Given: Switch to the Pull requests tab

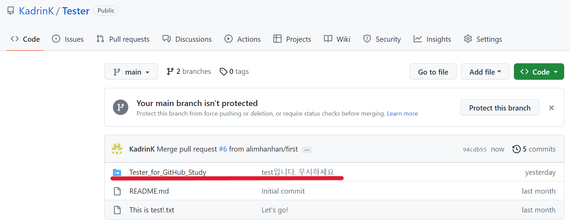Looking at the screenshot, I should 123,39.
